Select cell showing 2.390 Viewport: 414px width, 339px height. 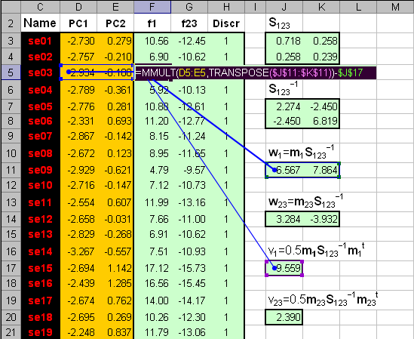coord(284,317)
